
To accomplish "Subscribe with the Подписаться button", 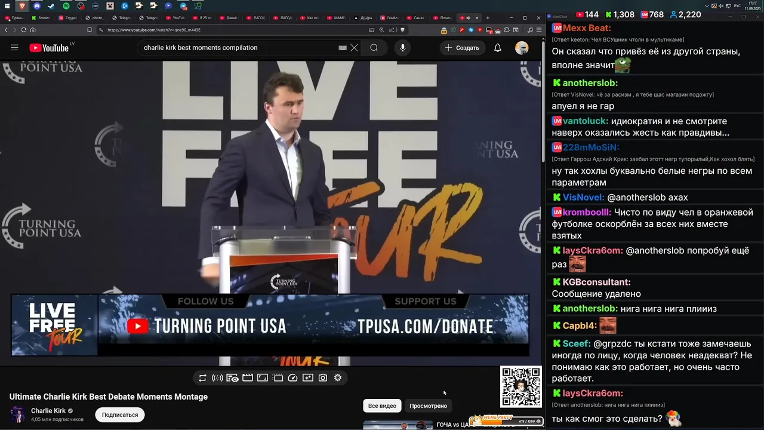I will tap(120, 414).
